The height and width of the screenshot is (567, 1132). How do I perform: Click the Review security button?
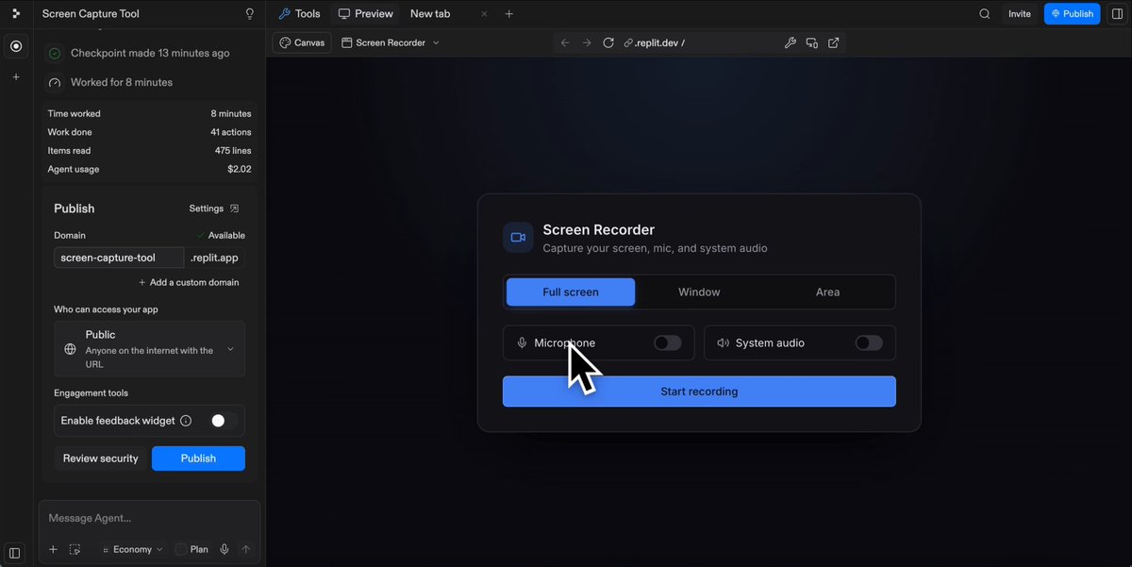click(x=101, y=459)
